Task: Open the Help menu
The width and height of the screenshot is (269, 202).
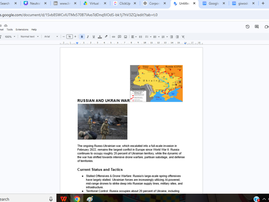Action: pyautogui.click(x=34, y=30)
